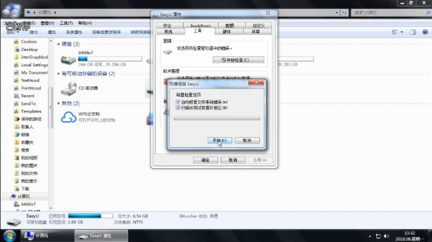Toggle the preview pane icon
This screenshot has width=432, height=242.
click(413, 32)
